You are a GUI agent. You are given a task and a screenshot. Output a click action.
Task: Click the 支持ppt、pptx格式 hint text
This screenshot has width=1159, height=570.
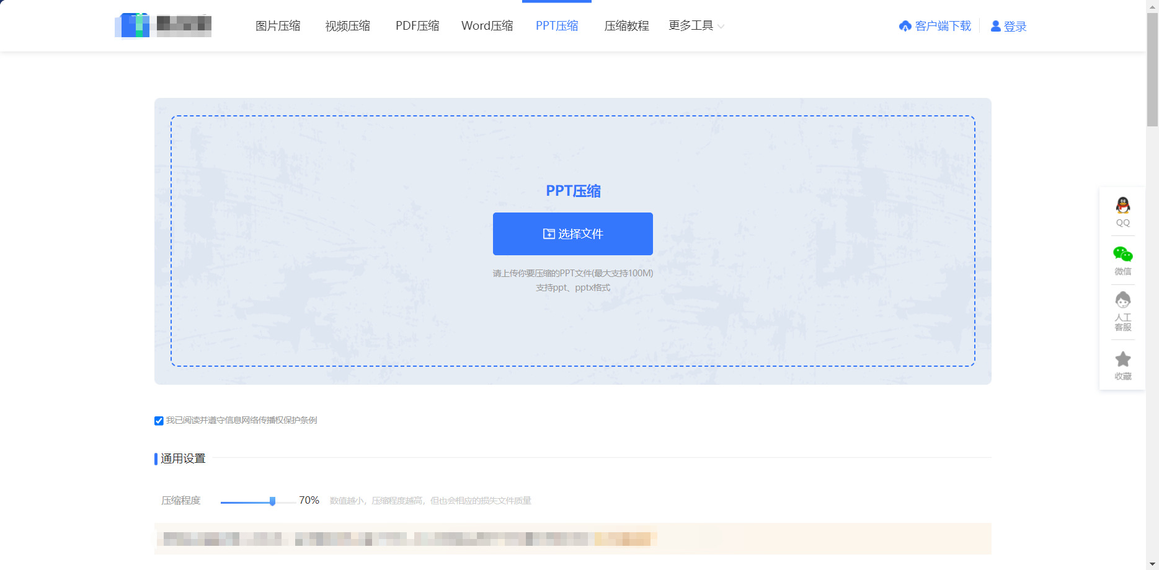[573, 287]
